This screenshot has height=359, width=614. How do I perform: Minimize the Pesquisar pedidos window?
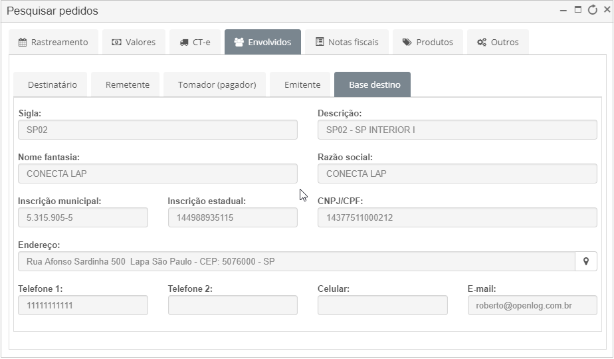(x=563, y=11)
